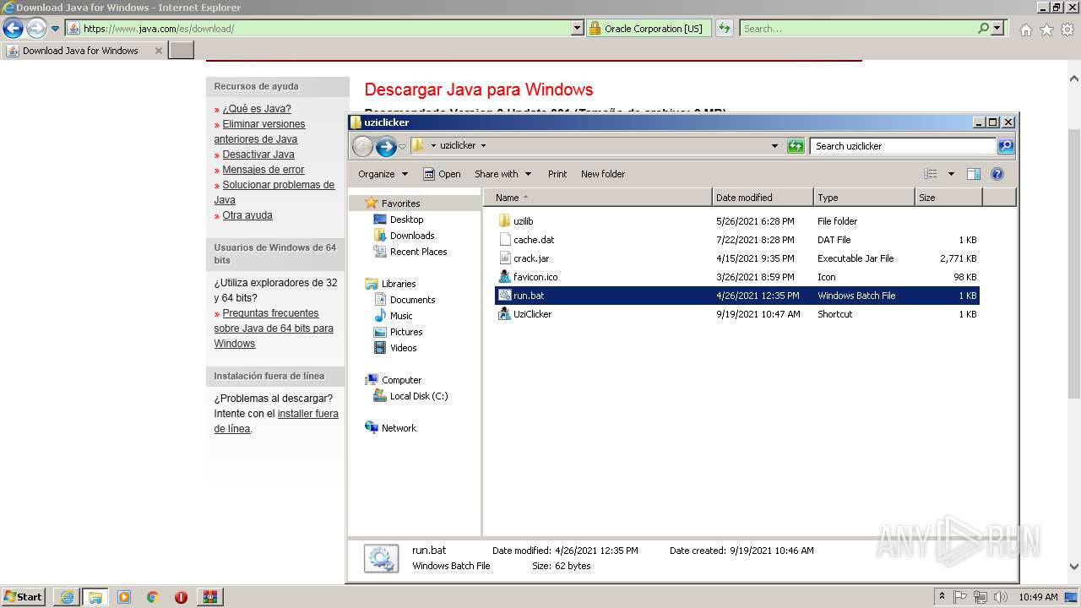Open Desktop in Favorites
This screenshot has width=1081, height=608.
(x=406, y=220)
